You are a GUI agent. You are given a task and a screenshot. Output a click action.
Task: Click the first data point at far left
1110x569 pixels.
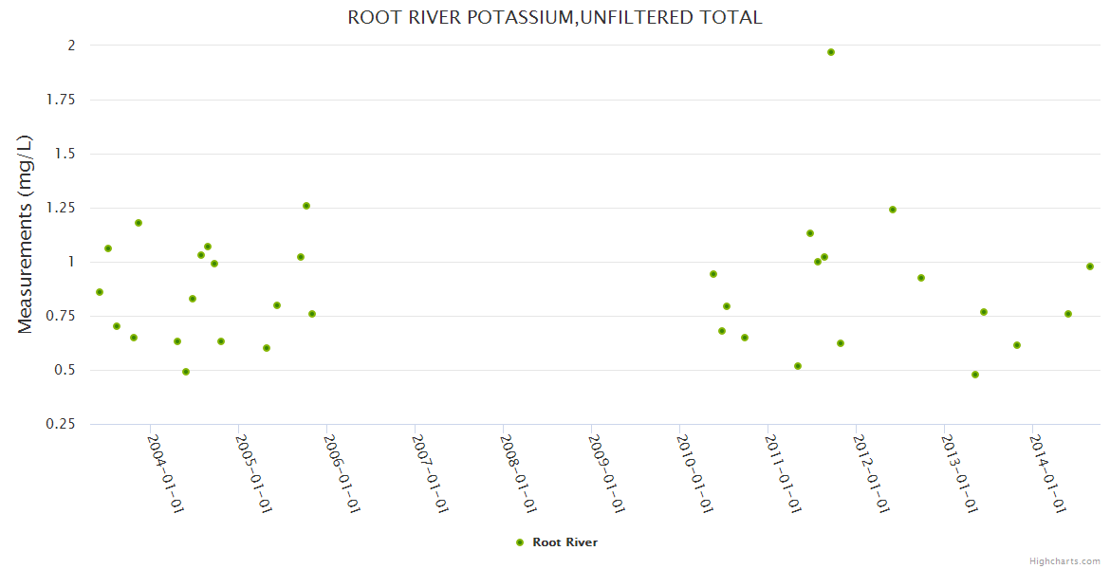[100, 292]
